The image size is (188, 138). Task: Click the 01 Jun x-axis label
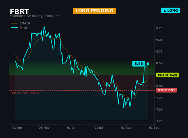pos(72,127)
